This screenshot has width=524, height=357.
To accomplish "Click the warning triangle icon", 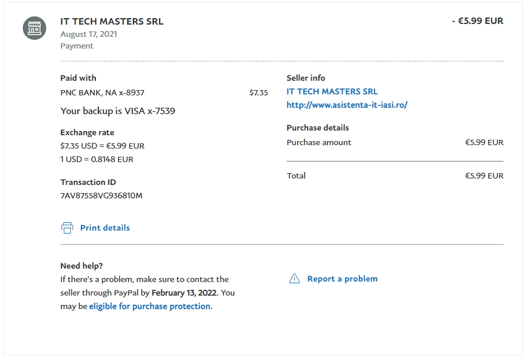I will tap(295, 279).
